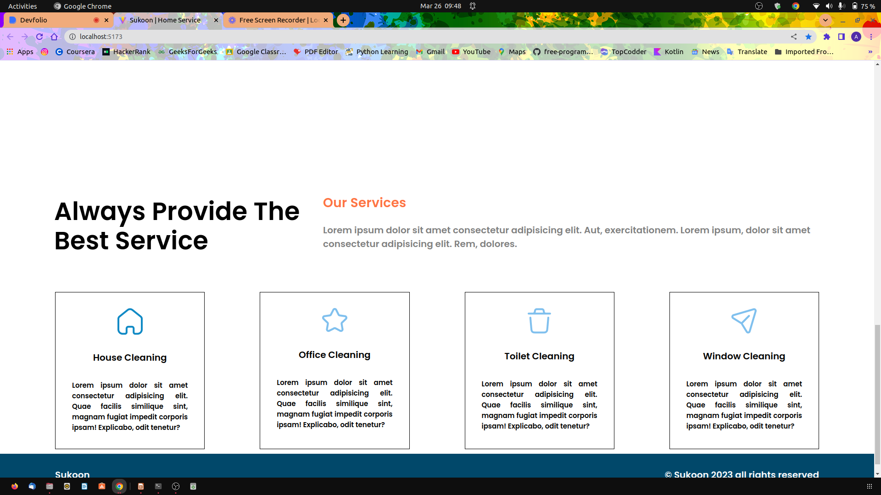Reload the page with the refresh icon

click(x=39, y=37)
